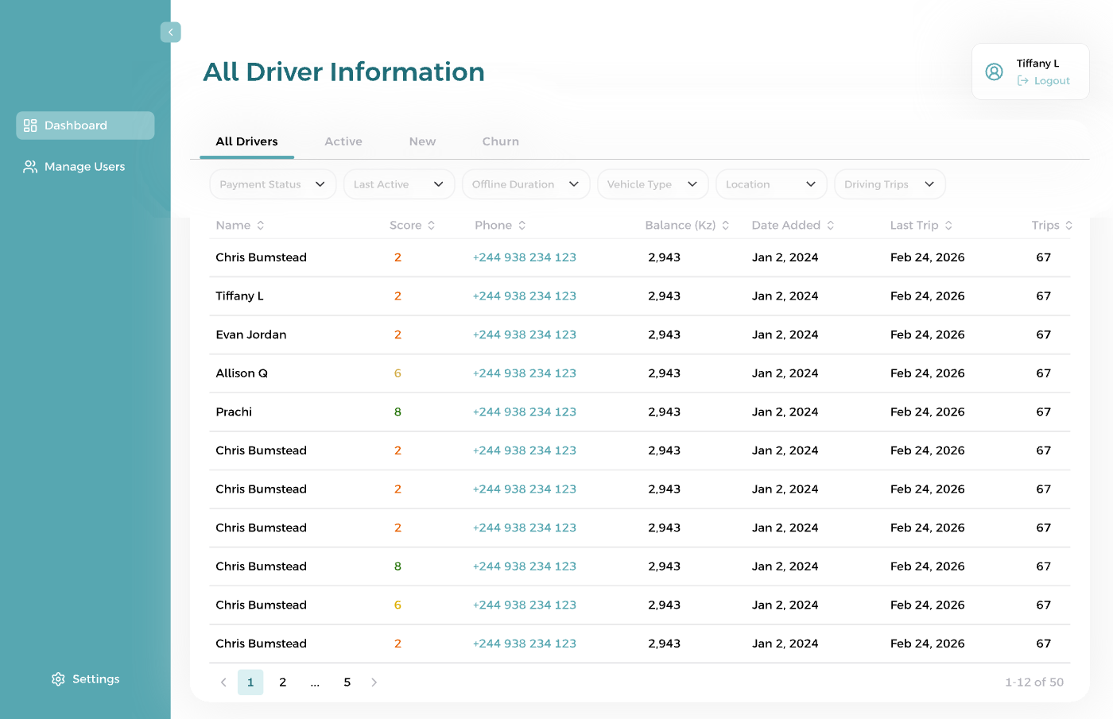This screenshot has width=1113, height=719.
Task: Click the user profile avatar icon
Action: (x=994, y=72)
